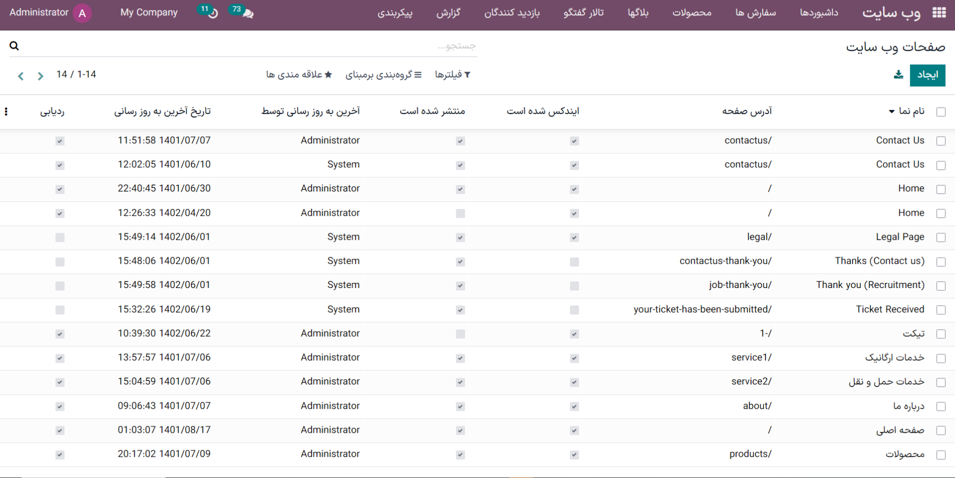The image size is (955, 478).
Task: Select the تیکت row checkbox
Action: coord(941,334)
